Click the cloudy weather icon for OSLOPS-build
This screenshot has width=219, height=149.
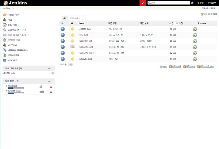72,46
